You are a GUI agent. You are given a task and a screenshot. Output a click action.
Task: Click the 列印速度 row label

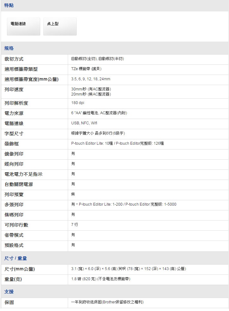click(x=14, y=89)
